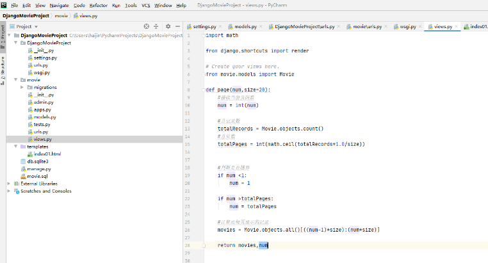
Task: Expand Scratches and Consoles node
Action: [9, 191]
